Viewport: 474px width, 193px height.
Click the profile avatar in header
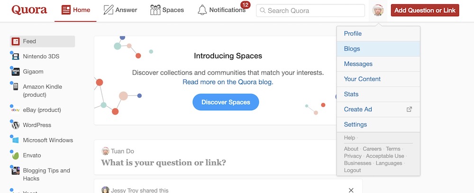378,10
